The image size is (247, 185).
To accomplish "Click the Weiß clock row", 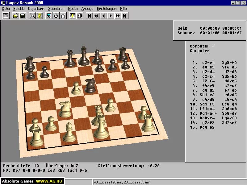I will click(x=210, y=28).
